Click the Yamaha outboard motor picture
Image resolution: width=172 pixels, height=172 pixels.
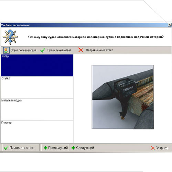pyautogui.click(x=123, y=97)
